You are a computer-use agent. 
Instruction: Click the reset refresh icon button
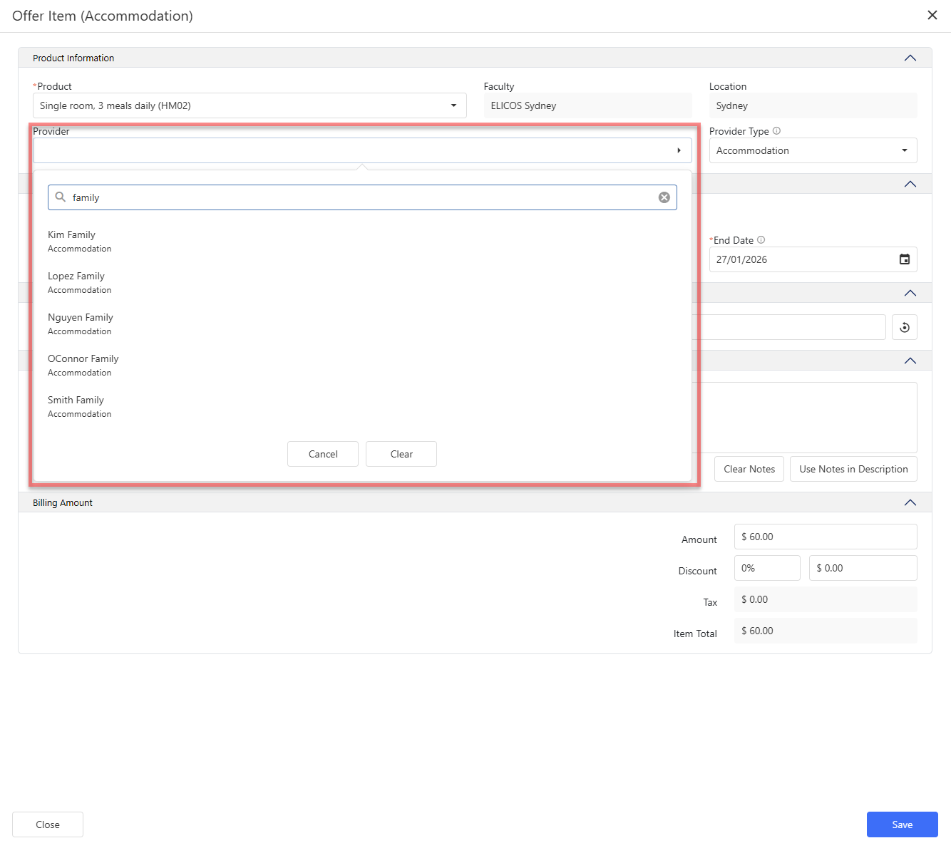[x=904, y=328]
